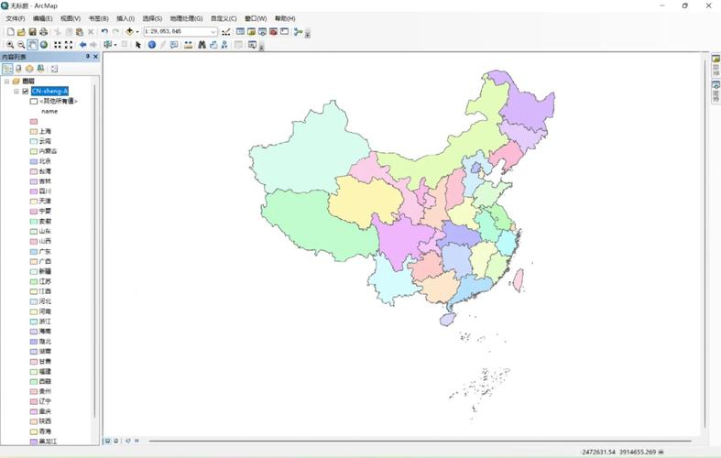Click the color swatch for 黑龙江

pos(34,442)
